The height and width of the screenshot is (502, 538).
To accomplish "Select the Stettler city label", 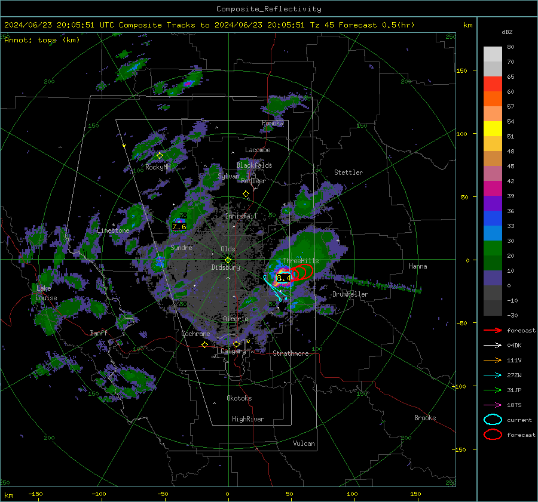I will click(x=349, y=173).
